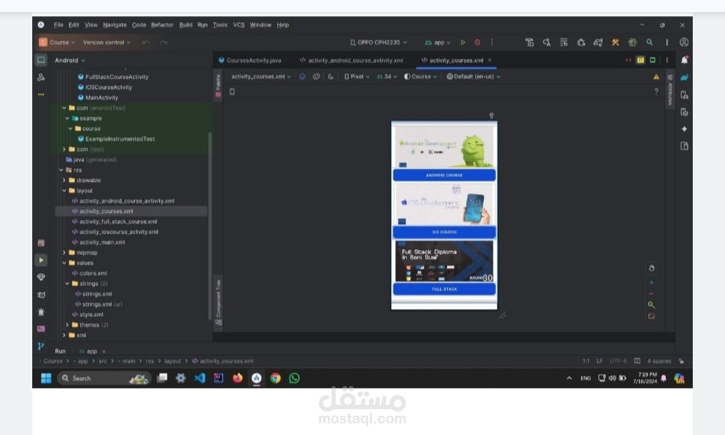
Task: Switch to activity_android_course_avtivity.xml tab
Action: click(351, 60)
